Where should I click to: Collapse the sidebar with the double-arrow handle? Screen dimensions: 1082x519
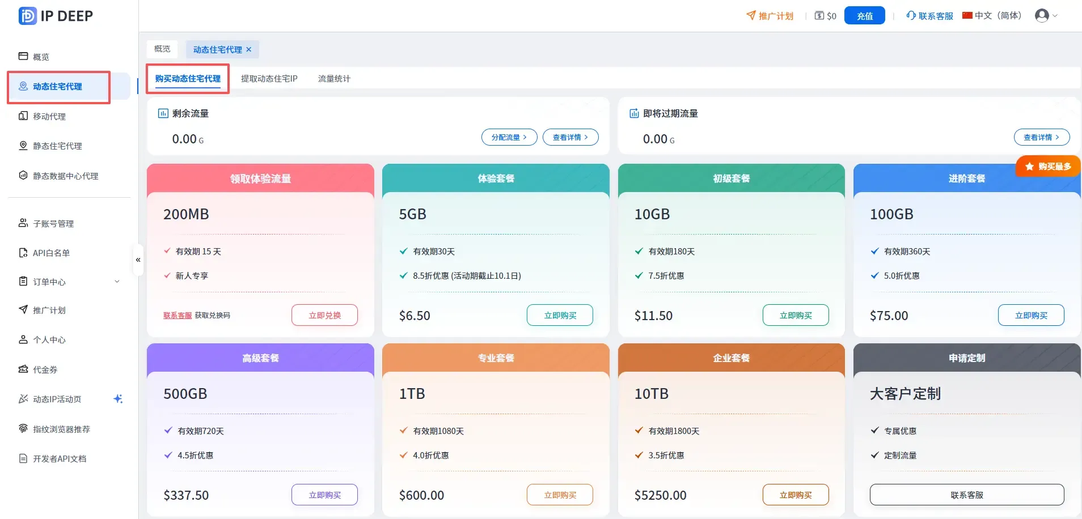(138, 259)
